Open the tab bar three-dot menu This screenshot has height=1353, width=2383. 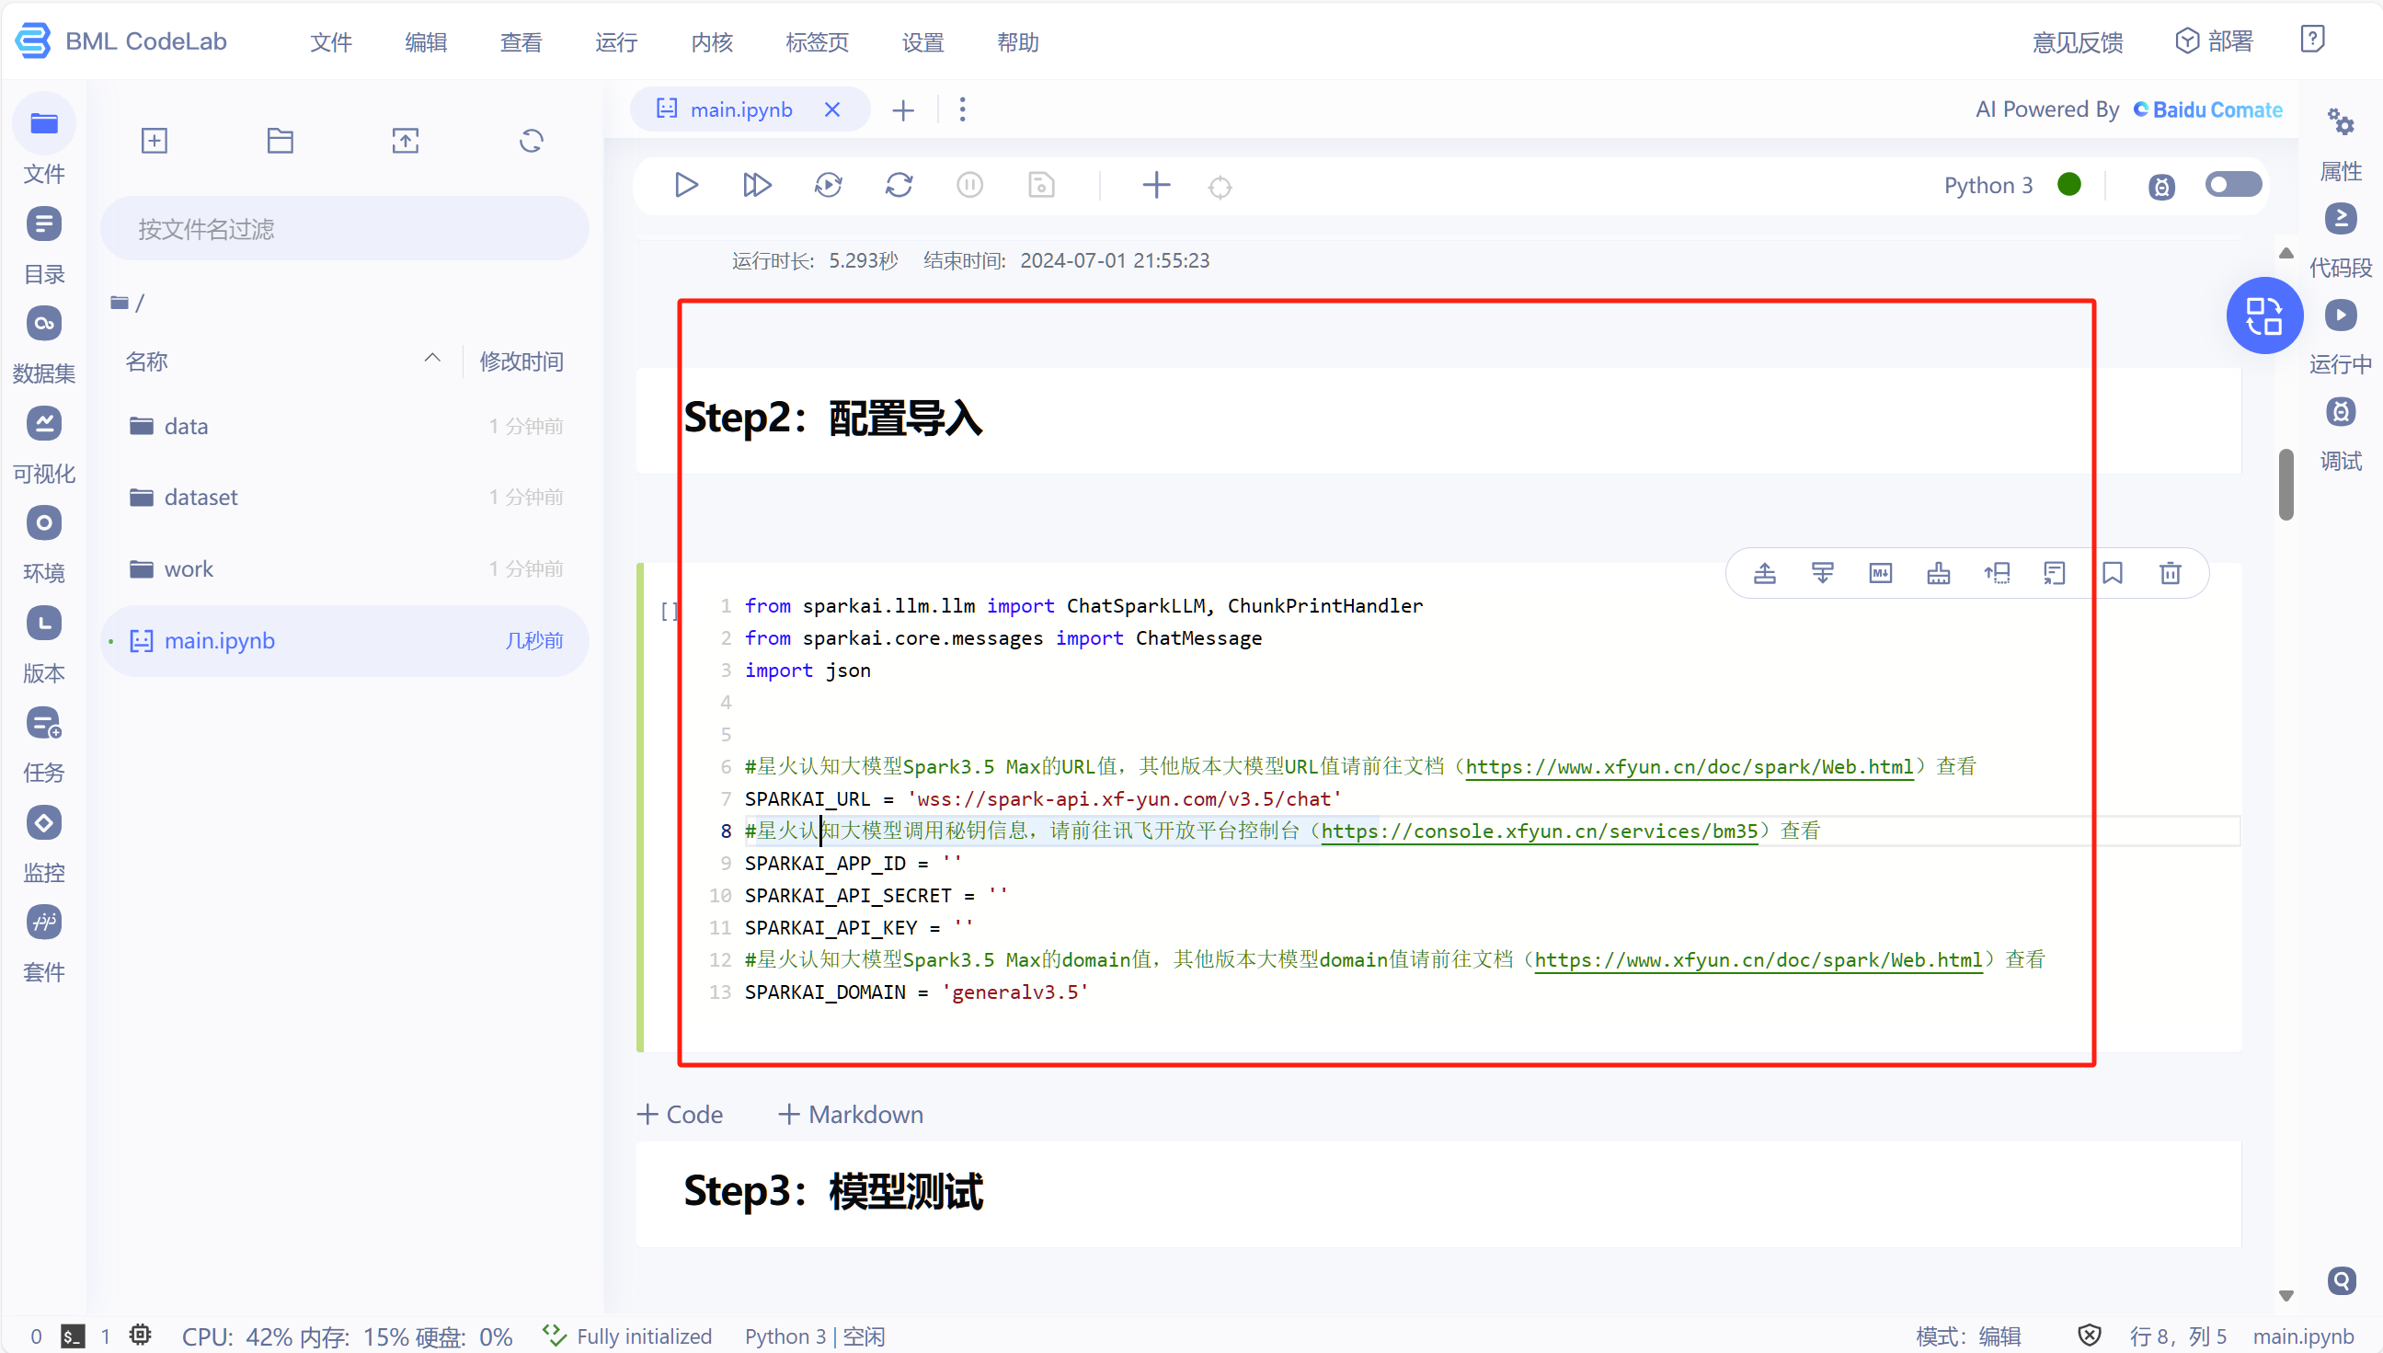[963, 109]
